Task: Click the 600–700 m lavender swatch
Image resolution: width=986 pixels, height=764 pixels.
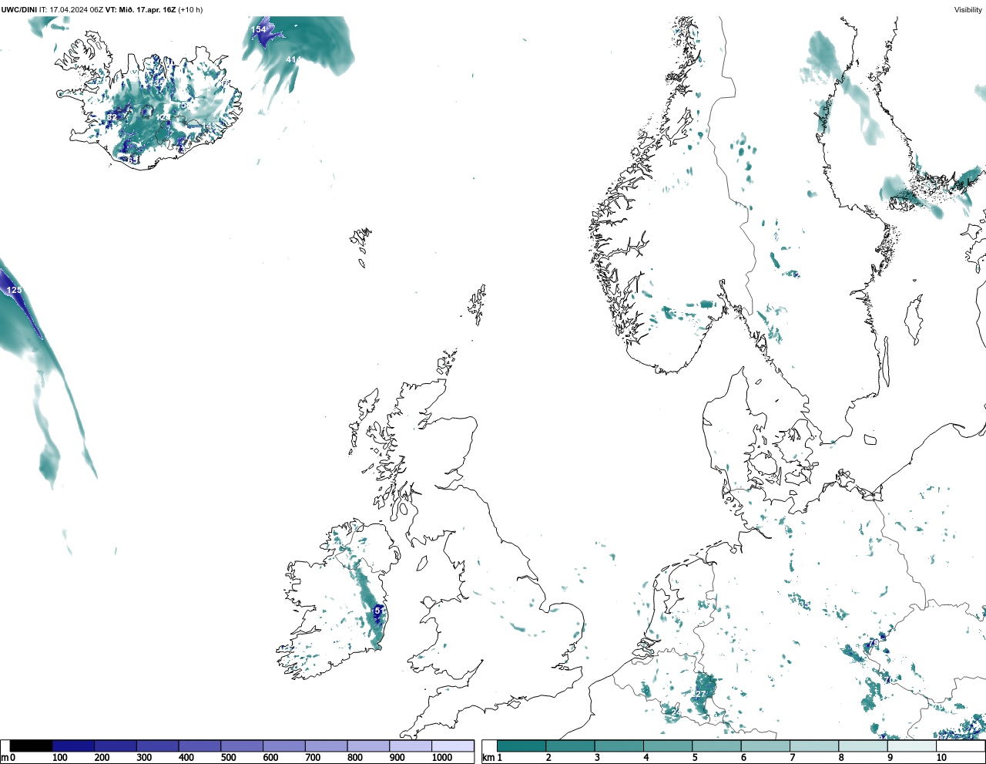Action: [x=284, y=746]
